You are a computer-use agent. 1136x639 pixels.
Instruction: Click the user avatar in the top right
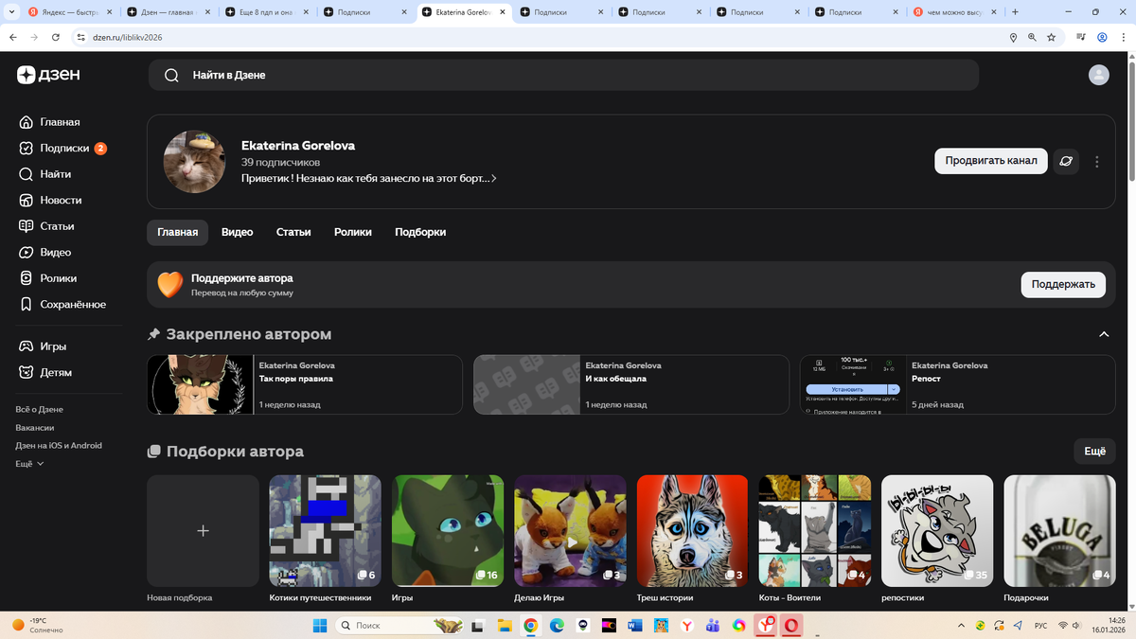pos(1098,75)
